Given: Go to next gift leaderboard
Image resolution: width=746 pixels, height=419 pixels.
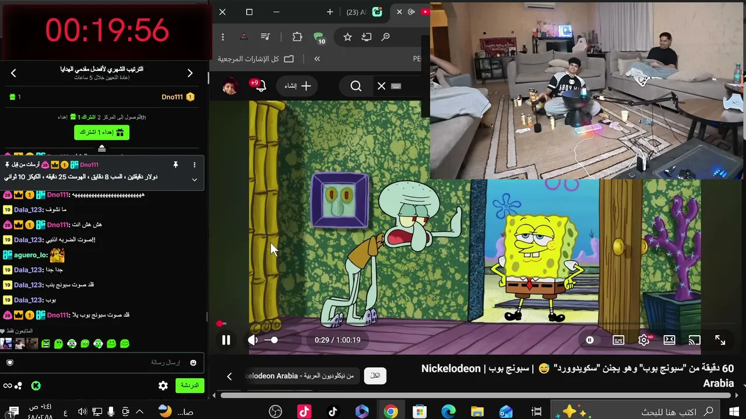Looking at the screenshot, I should (x=190, y=73).
